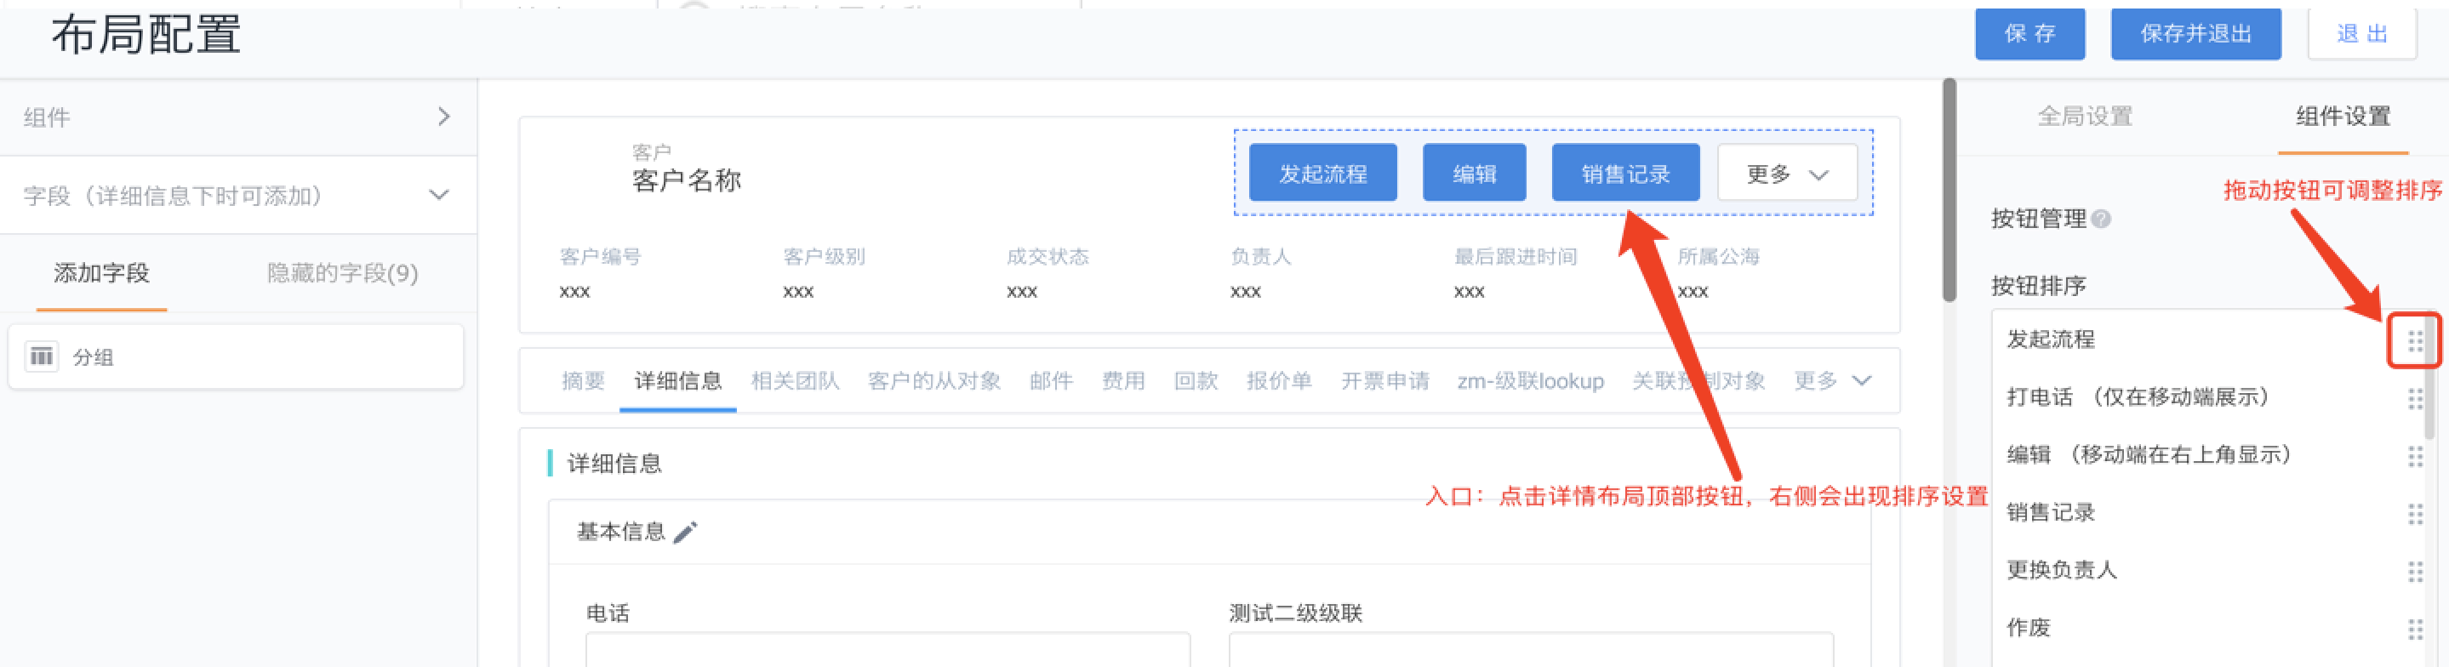Select the 报价单 tab
2449x667 pixels.
pos(1279,381)
